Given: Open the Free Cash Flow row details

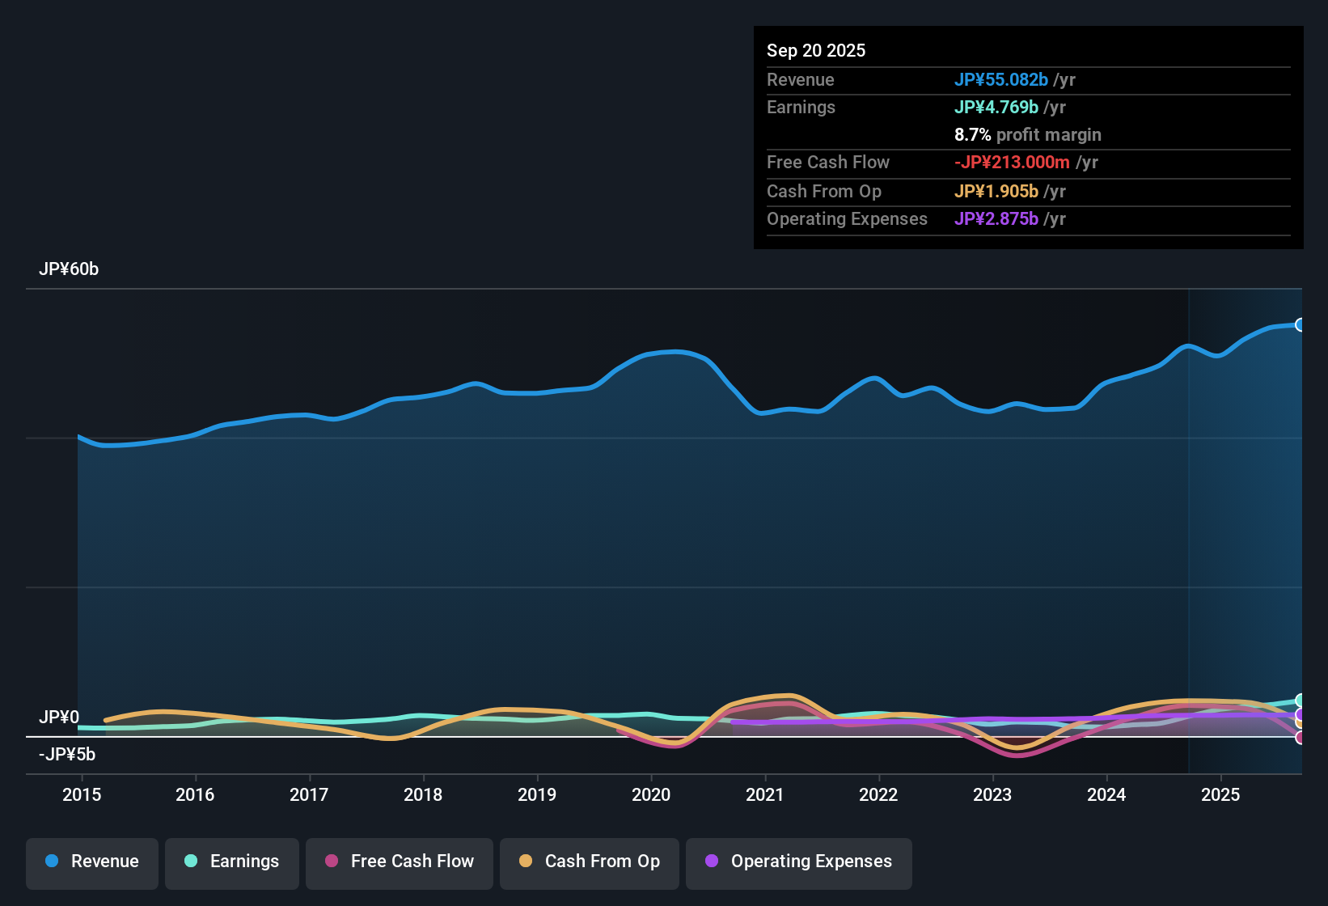Looking at the screenshot, I should (x=828, y=163).
